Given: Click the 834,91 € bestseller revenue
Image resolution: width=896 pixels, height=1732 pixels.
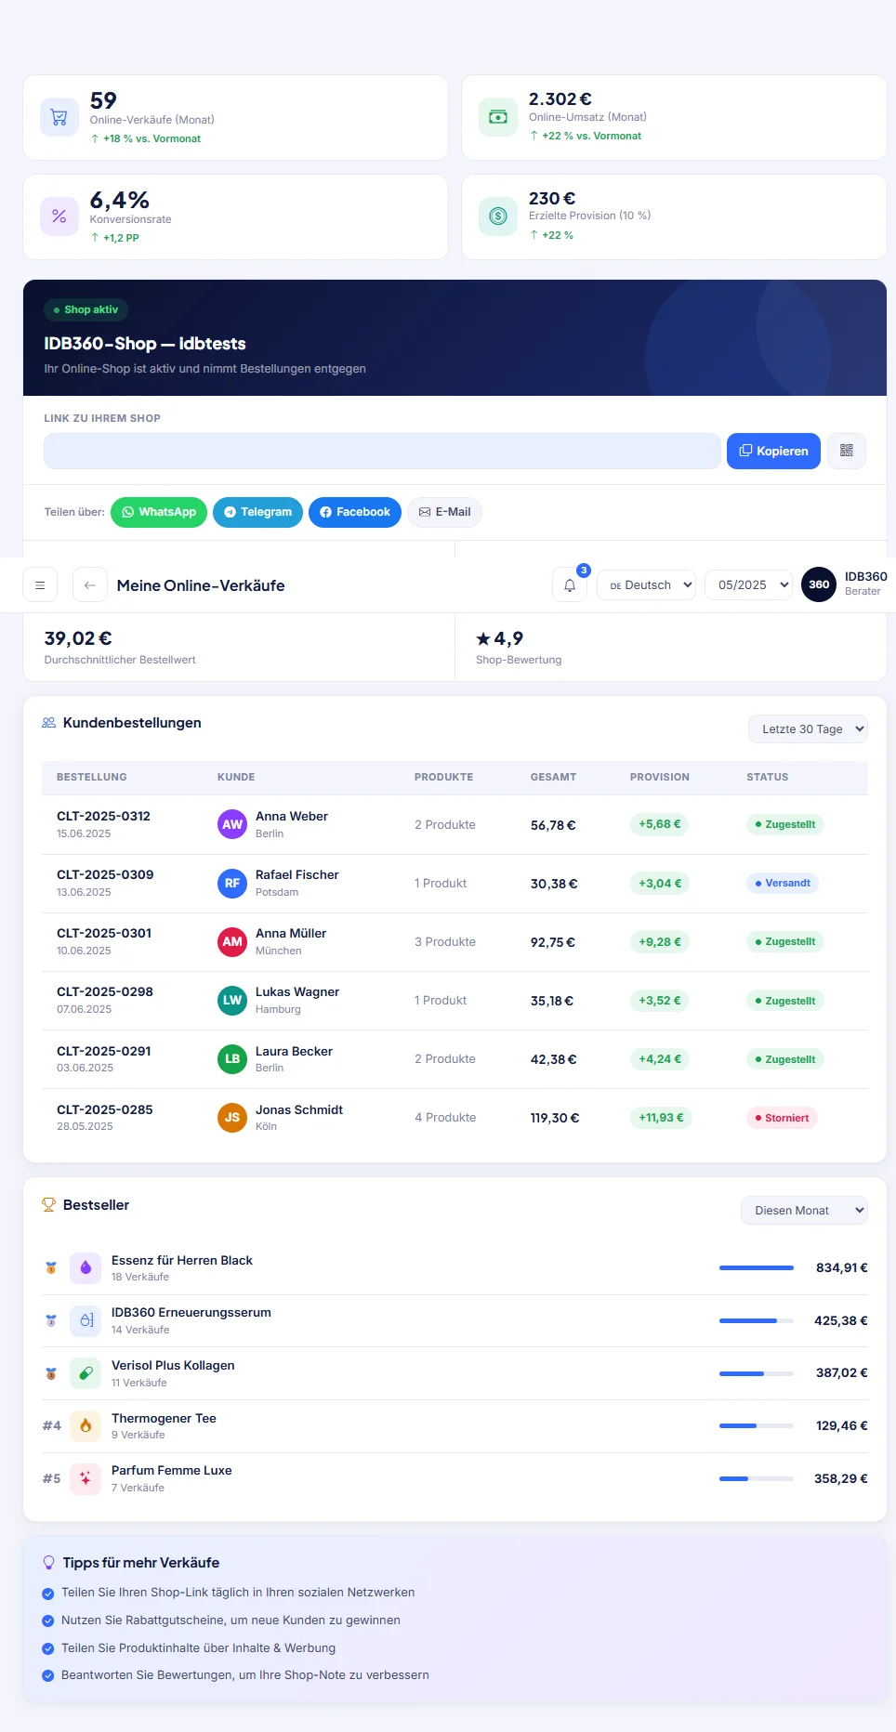Looking at the screenshot, I should tap(842, 1267).
